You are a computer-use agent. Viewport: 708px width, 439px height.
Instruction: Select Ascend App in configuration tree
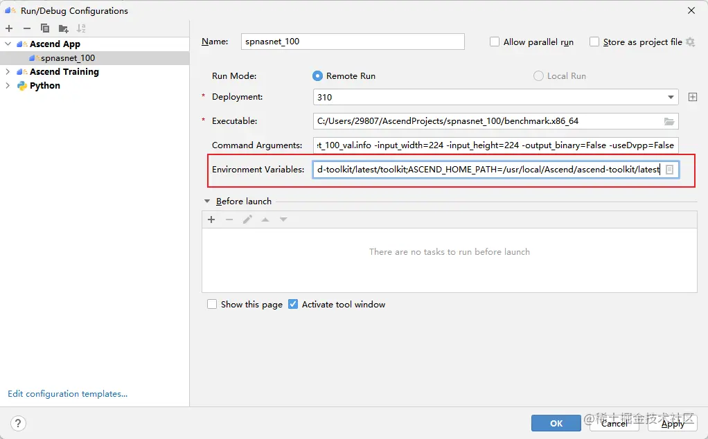click(55, 44)
